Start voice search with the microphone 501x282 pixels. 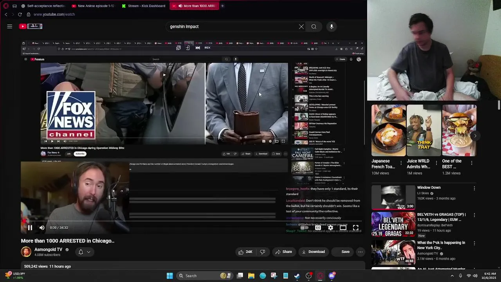click(332, 27)
